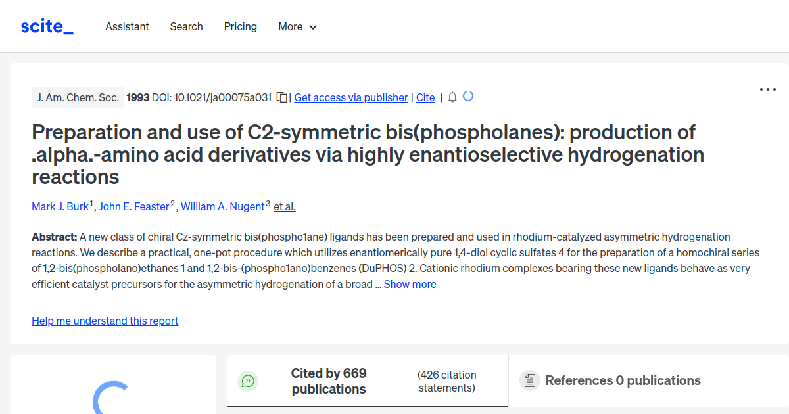Click the notification bell icon
789x414 pixels.
click(x=452, y=97)
